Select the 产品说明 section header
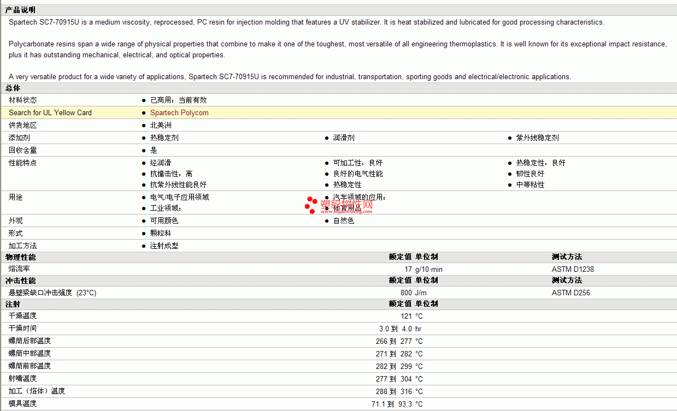677x411 pixels. 20,10
